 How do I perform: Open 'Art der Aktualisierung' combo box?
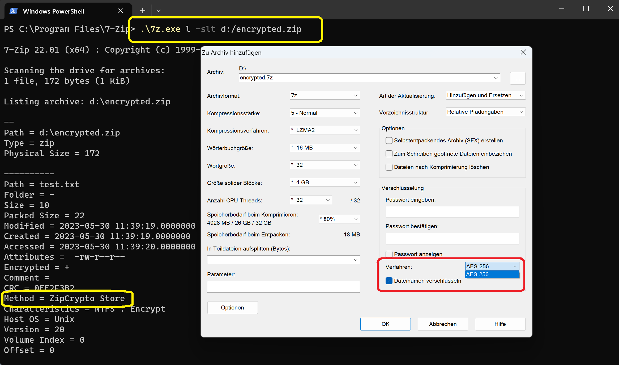pos(485,95)
